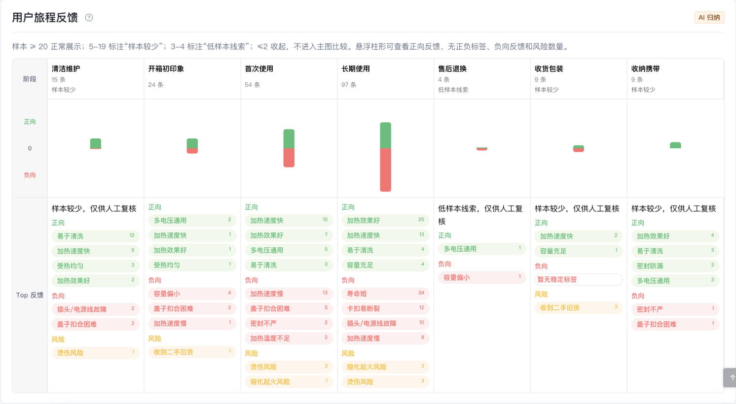This screenshot has width=736, height=404.
Task: Click 容量偏小 tag under 售后退换
Action: (482, 277)
